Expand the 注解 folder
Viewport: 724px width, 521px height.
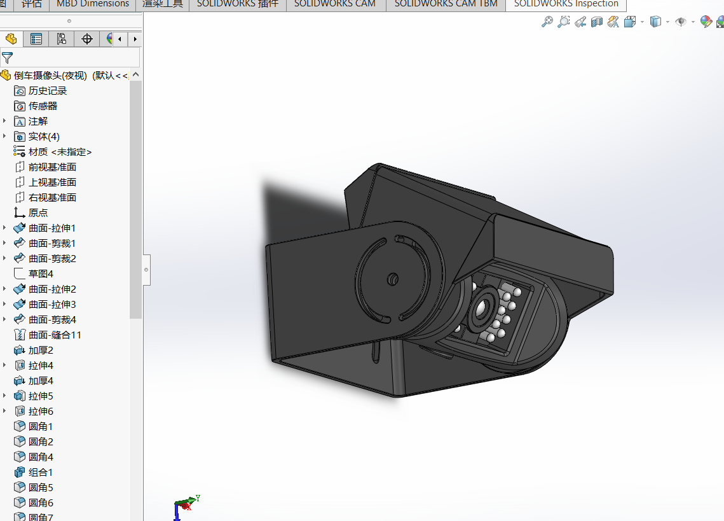pos(4,121)
